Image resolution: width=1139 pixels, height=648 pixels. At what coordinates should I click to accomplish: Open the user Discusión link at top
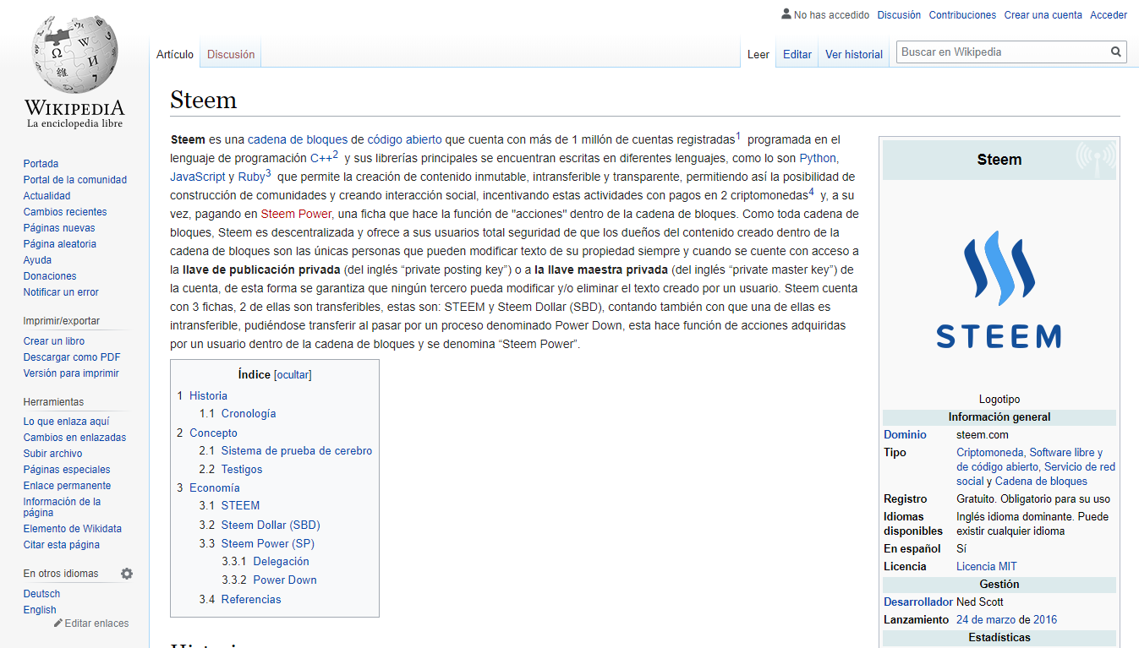tap(899, 15)
